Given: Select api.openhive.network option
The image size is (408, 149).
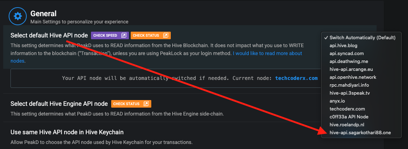Looking at the screenshot, I should pos(353,77).
